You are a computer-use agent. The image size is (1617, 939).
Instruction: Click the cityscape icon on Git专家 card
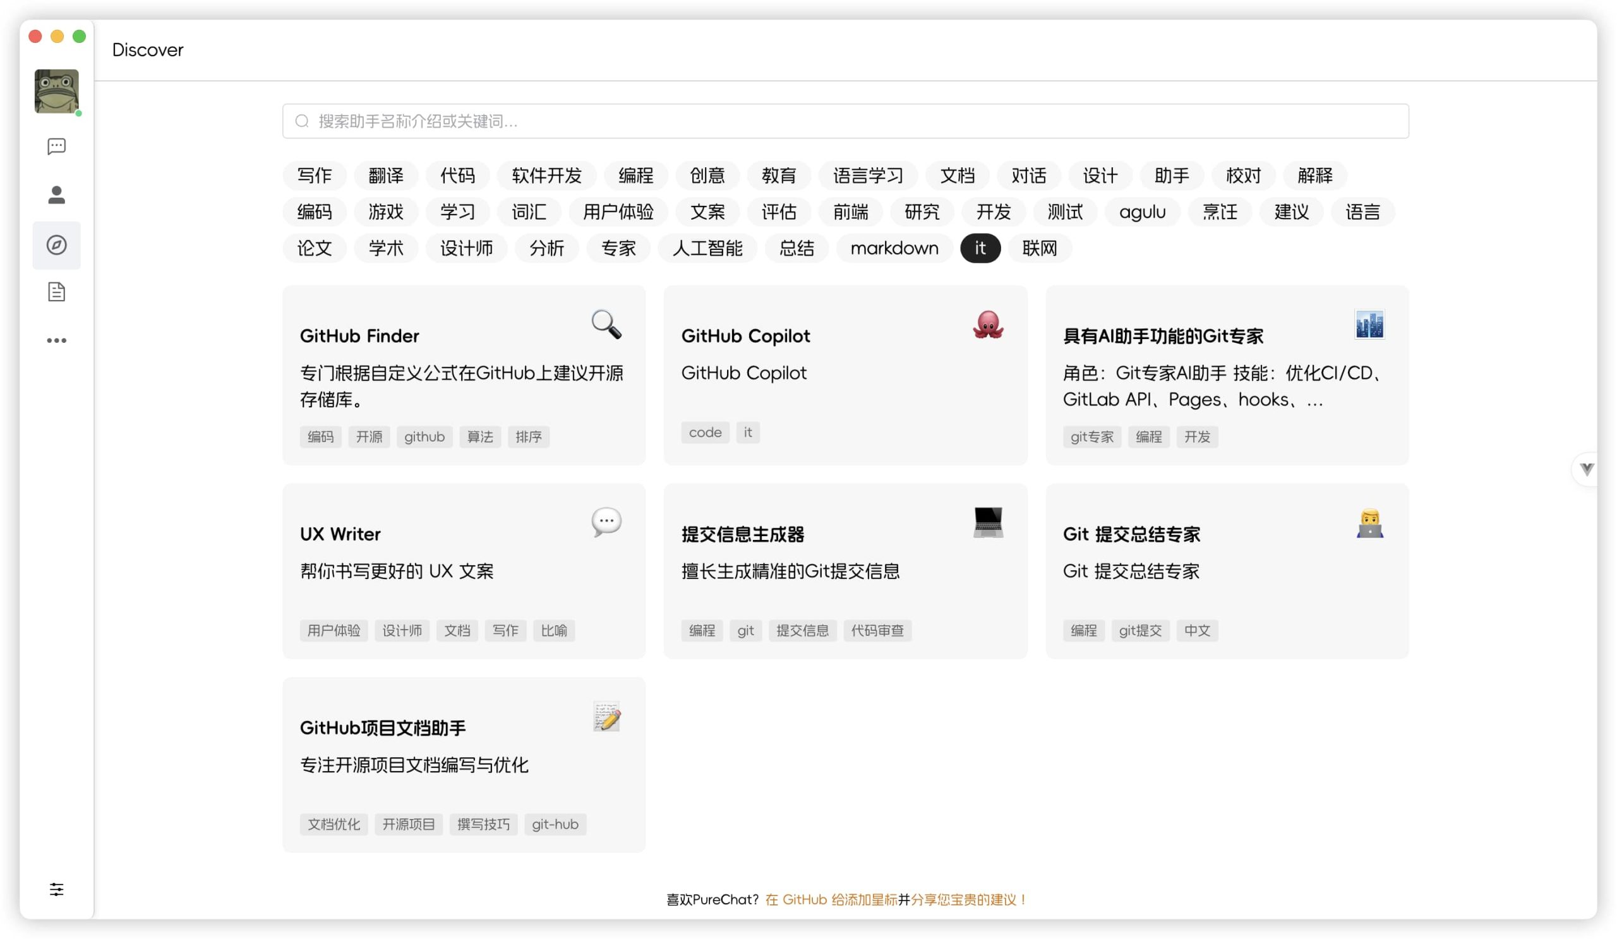point(1369,324)
